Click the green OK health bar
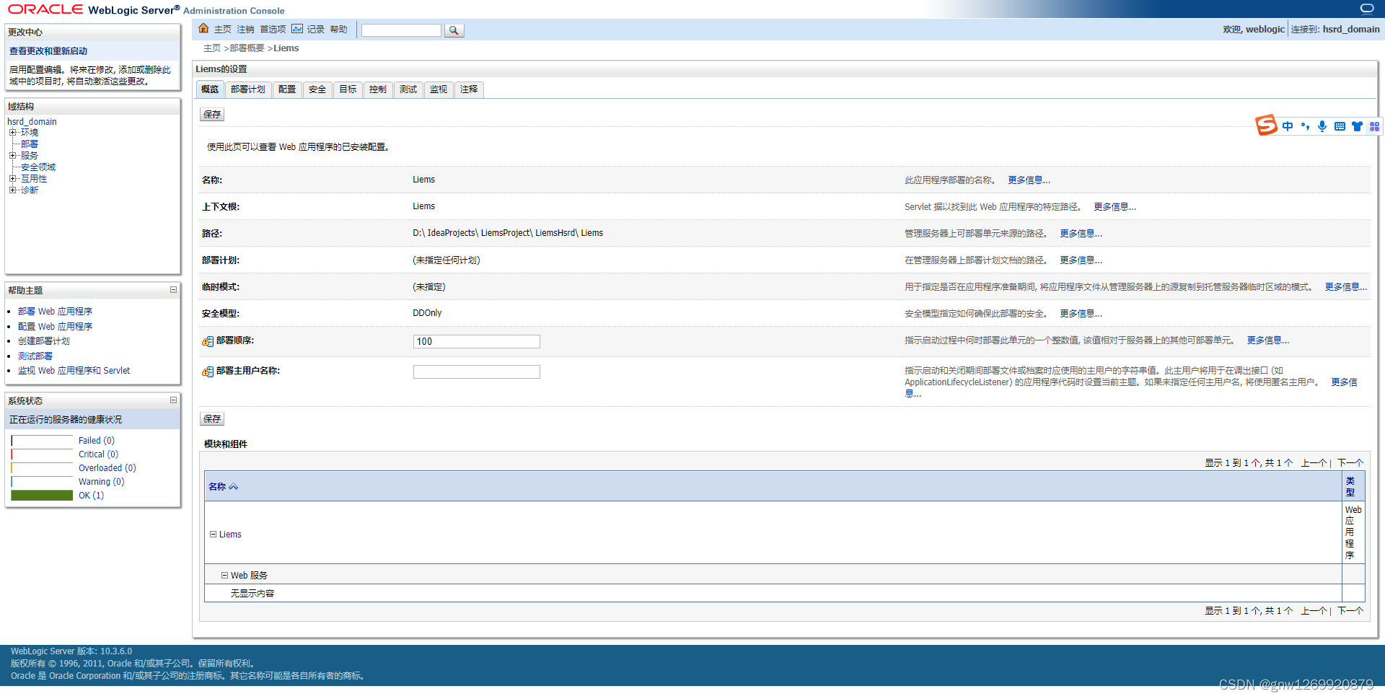This screenshot has height=699, width=1385. [42, 496]
